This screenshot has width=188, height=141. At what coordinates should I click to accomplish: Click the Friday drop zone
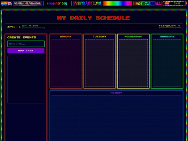tap(116, 118)
